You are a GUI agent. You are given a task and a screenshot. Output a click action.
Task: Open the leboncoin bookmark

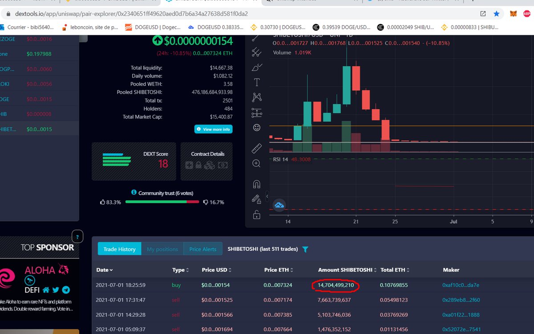click(x=90, y=27)
